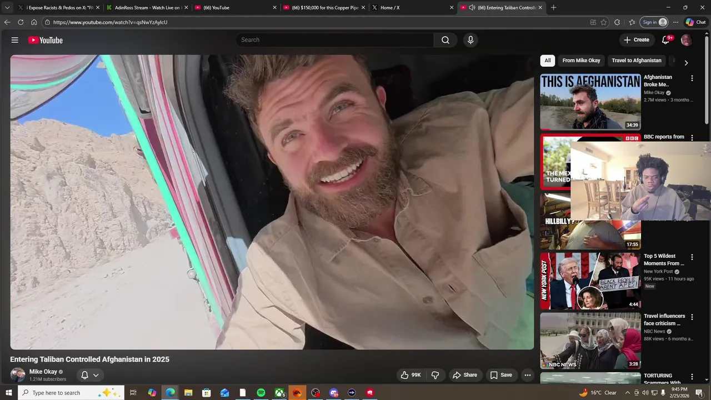Toggle subscription notification bell for Mike Okay

tap(85, 375)
